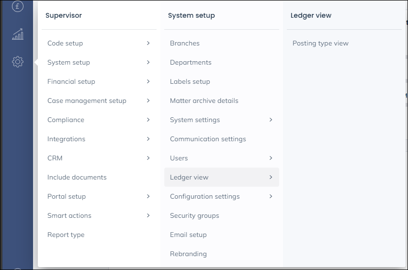The height and width of the screenshot is (270, 408).
Task: Select Matter archive details
Action: coord(204,101)
